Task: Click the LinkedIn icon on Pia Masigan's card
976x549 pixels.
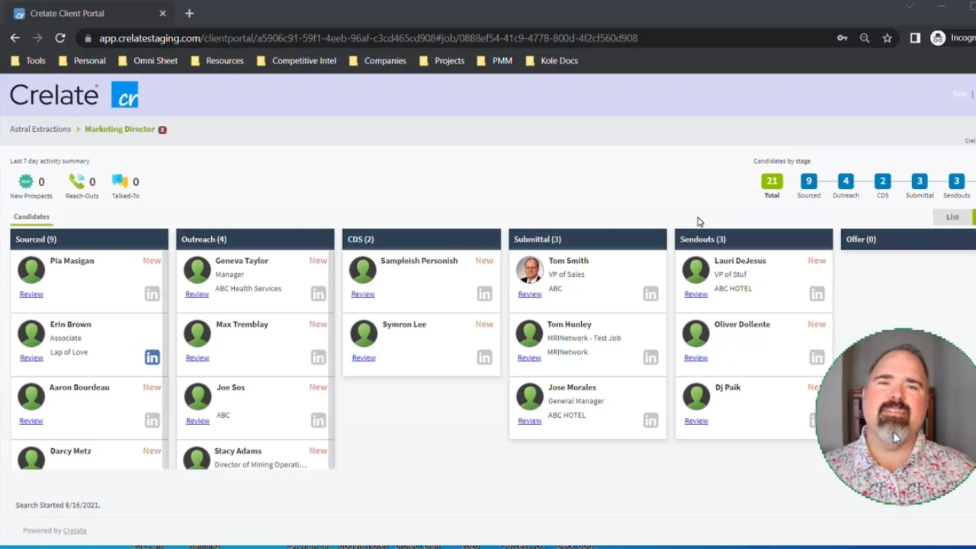Action: coord(152,294)
